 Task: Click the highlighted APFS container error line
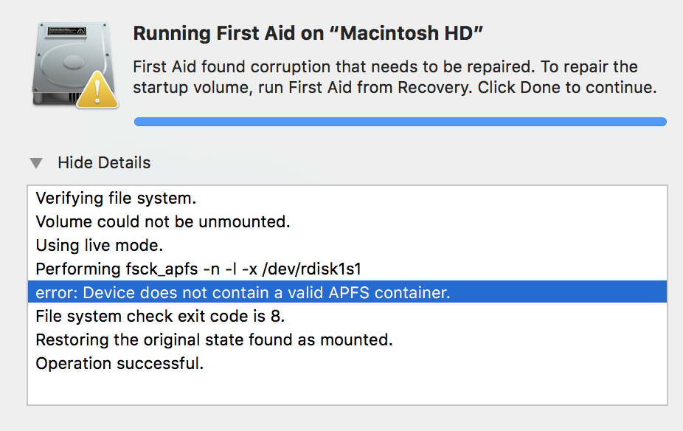pos(347,292)
